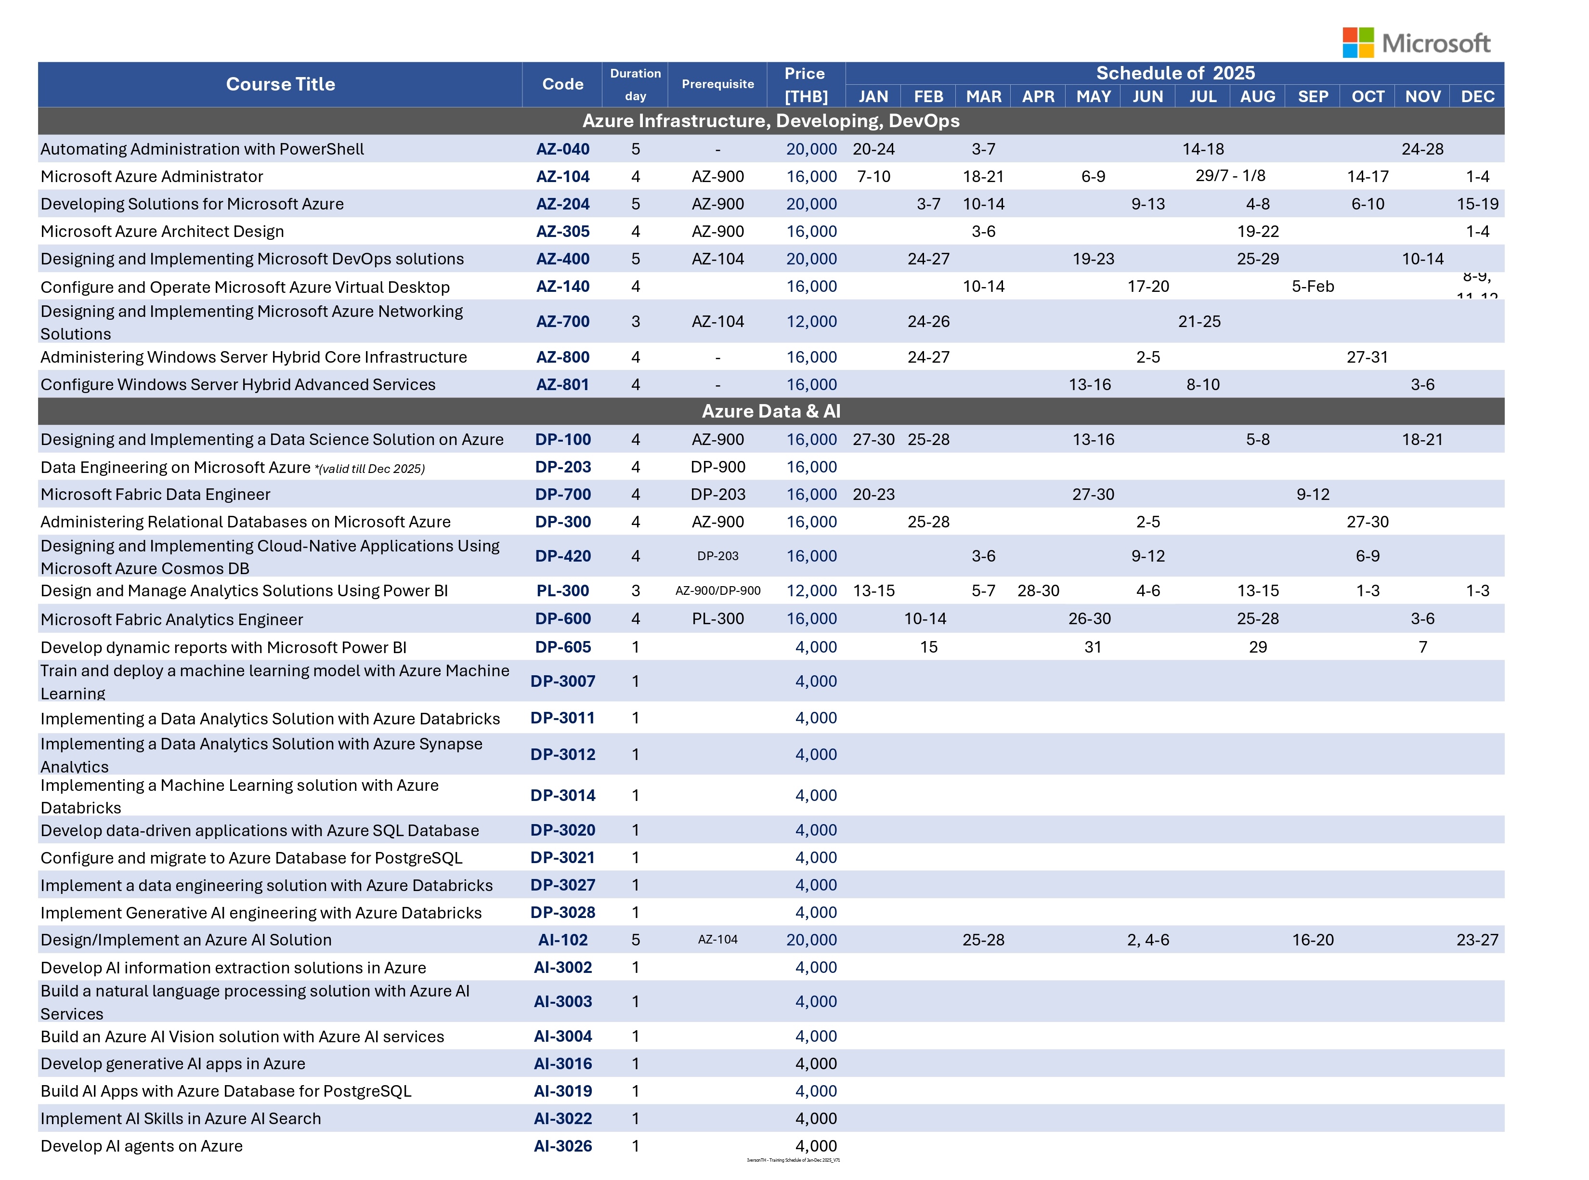Screen dimensions: 1589x1180
Task: Click the AZ-801 July date 8-10
Action: click(1203, 384)
